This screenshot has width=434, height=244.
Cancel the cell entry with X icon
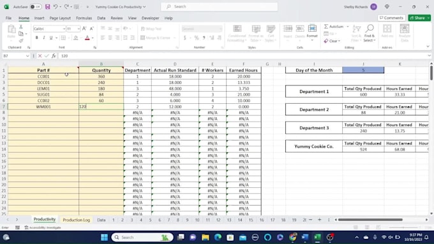[40, 56]
